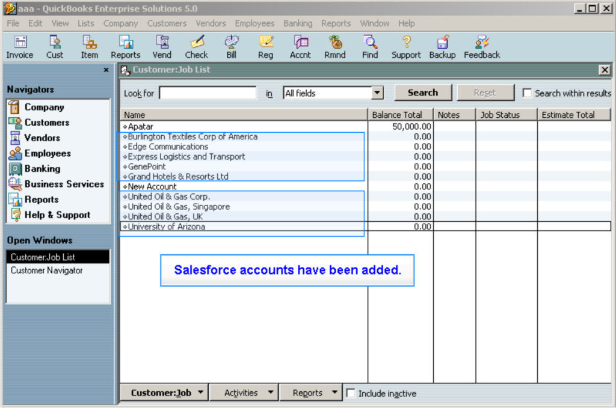Select the Bill toolbar icon
The image size is (616, 408).
232,47
